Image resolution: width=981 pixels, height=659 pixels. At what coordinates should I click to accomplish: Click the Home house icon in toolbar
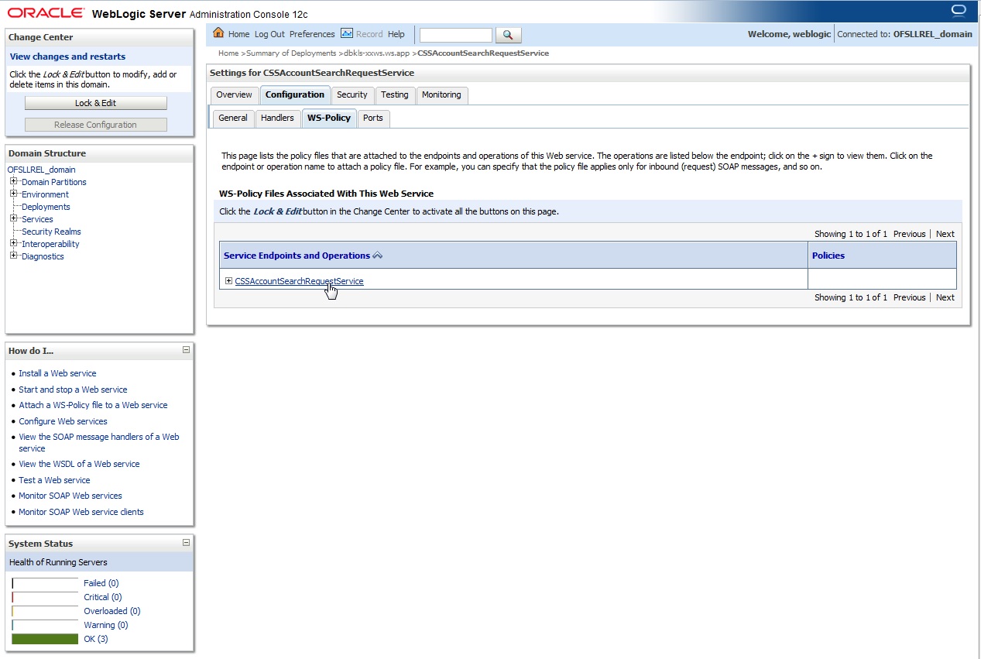218,33
